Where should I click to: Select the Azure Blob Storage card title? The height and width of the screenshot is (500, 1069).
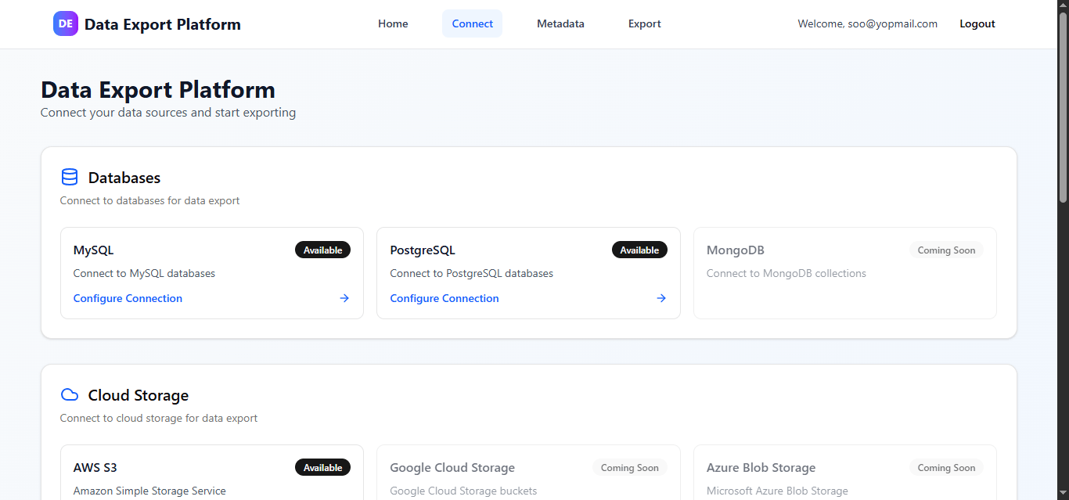click(761, 468)
